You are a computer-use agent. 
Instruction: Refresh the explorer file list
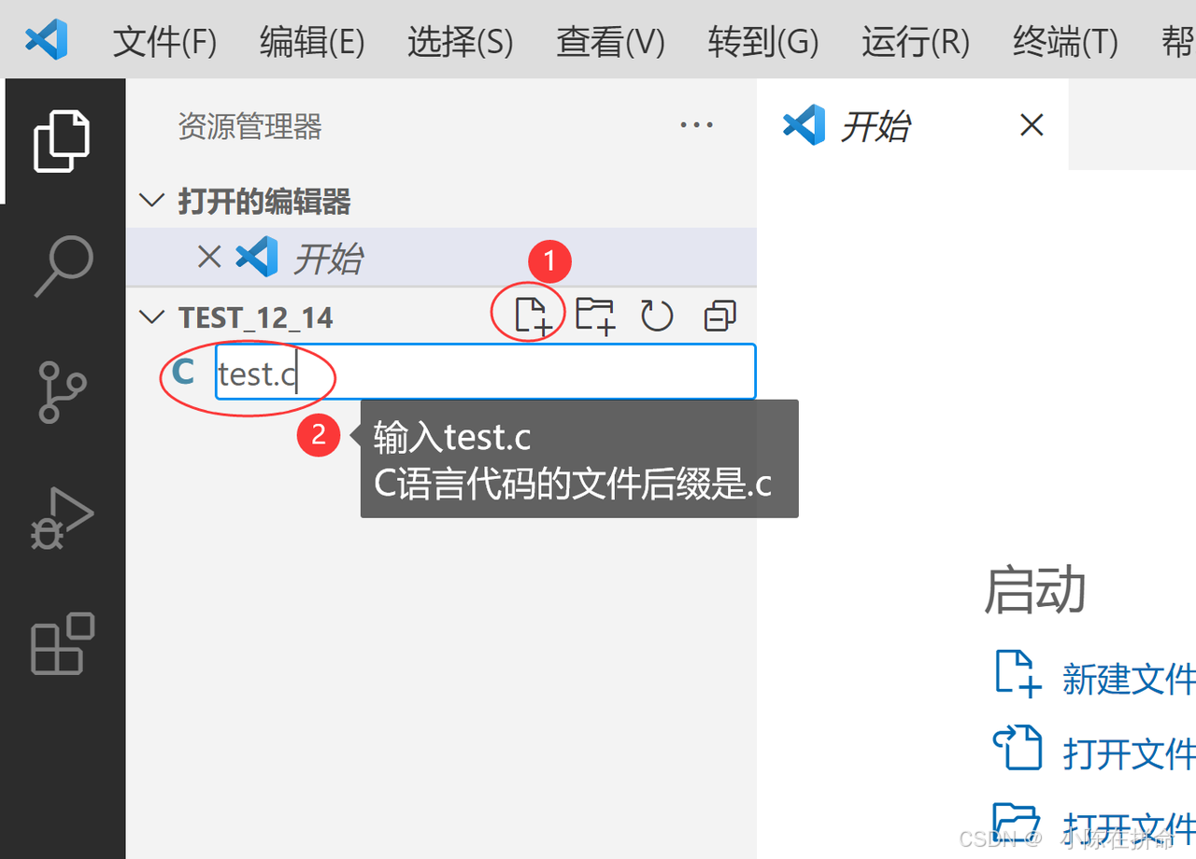pyautogui.click(x=657, y=316)
